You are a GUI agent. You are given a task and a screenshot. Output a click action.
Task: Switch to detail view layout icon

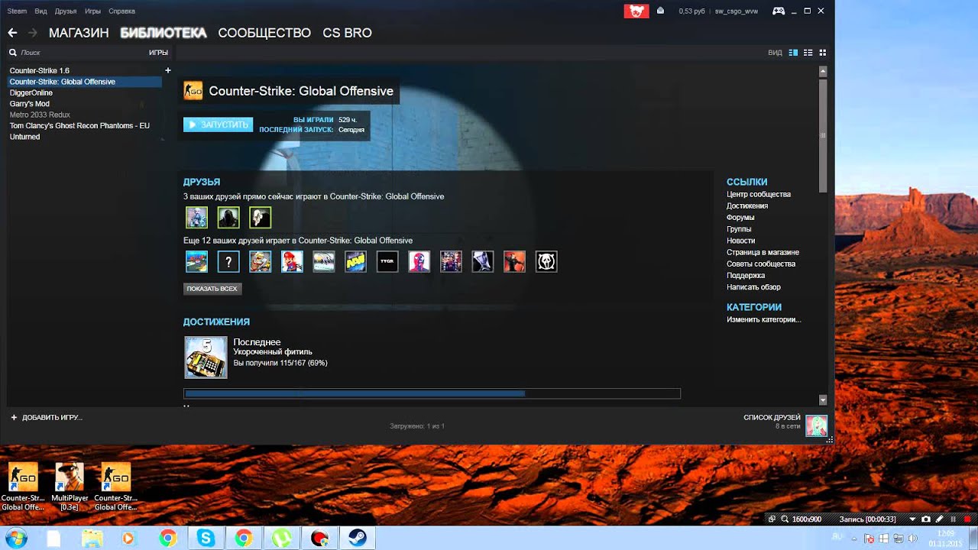(x=793, y=53)
